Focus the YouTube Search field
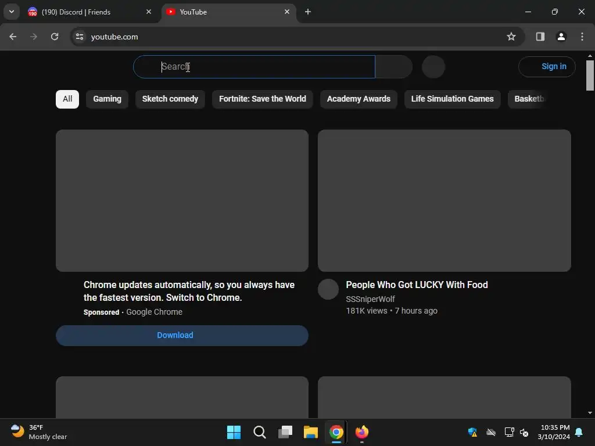Screen dimensions: 595x446 [254, 67]
